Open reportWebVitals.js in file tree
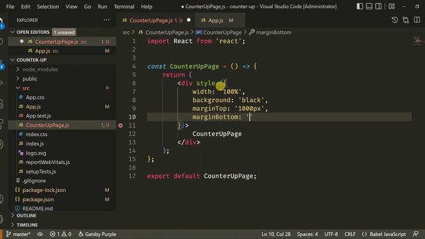The height and width of the screenshot is (239, 425). coord(62,162)
